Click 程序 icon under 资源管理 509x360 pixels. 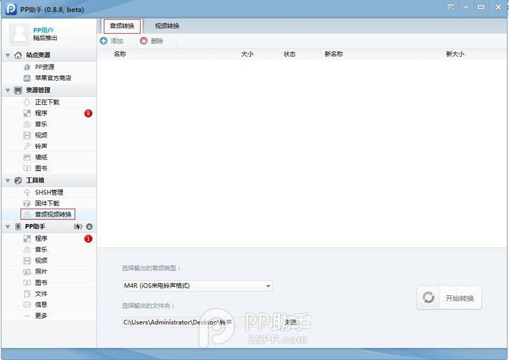tap(27, 113)
